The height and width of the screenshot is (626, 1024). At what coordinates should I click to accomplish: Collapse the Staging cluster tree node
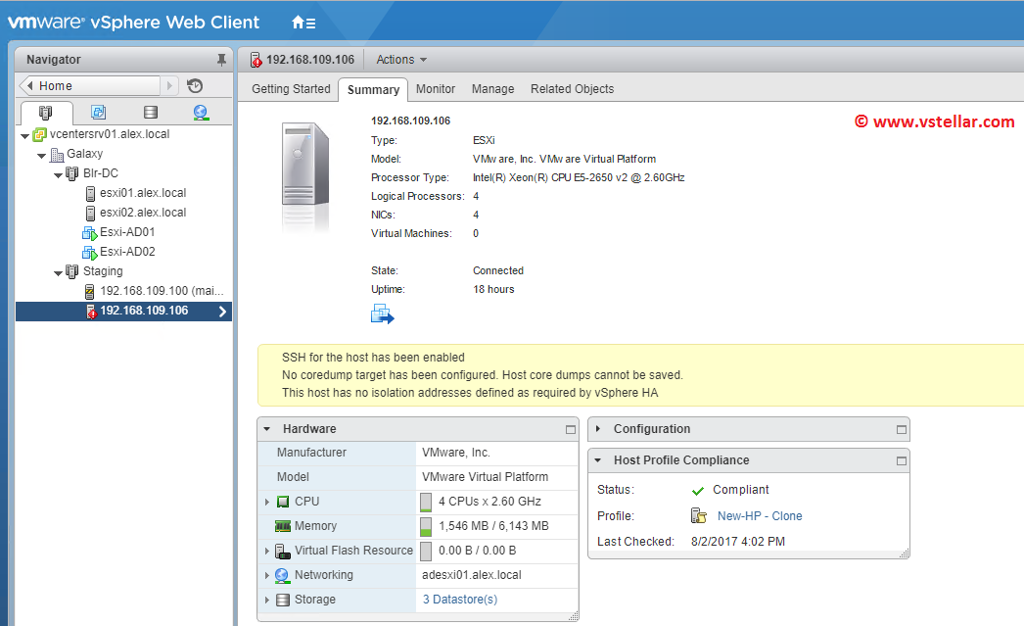tap(57, 271)
